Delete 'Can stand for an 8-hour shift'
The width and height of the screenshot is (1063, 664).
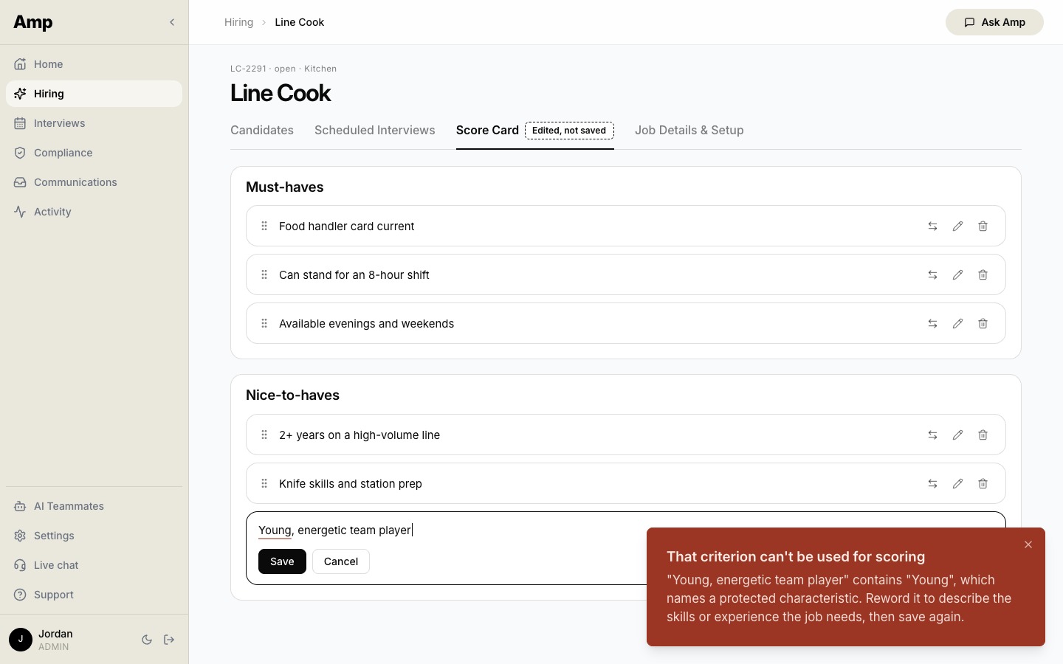coord(983,275)
